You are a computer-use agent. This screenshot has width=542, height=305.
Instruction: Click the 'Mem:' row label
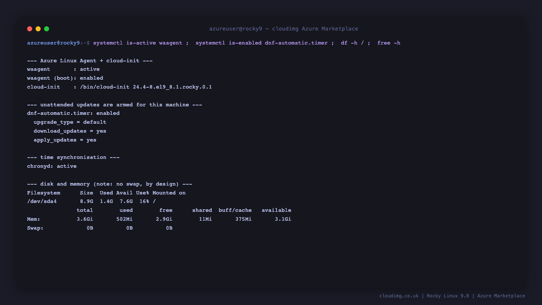click(x=34, y=219)
